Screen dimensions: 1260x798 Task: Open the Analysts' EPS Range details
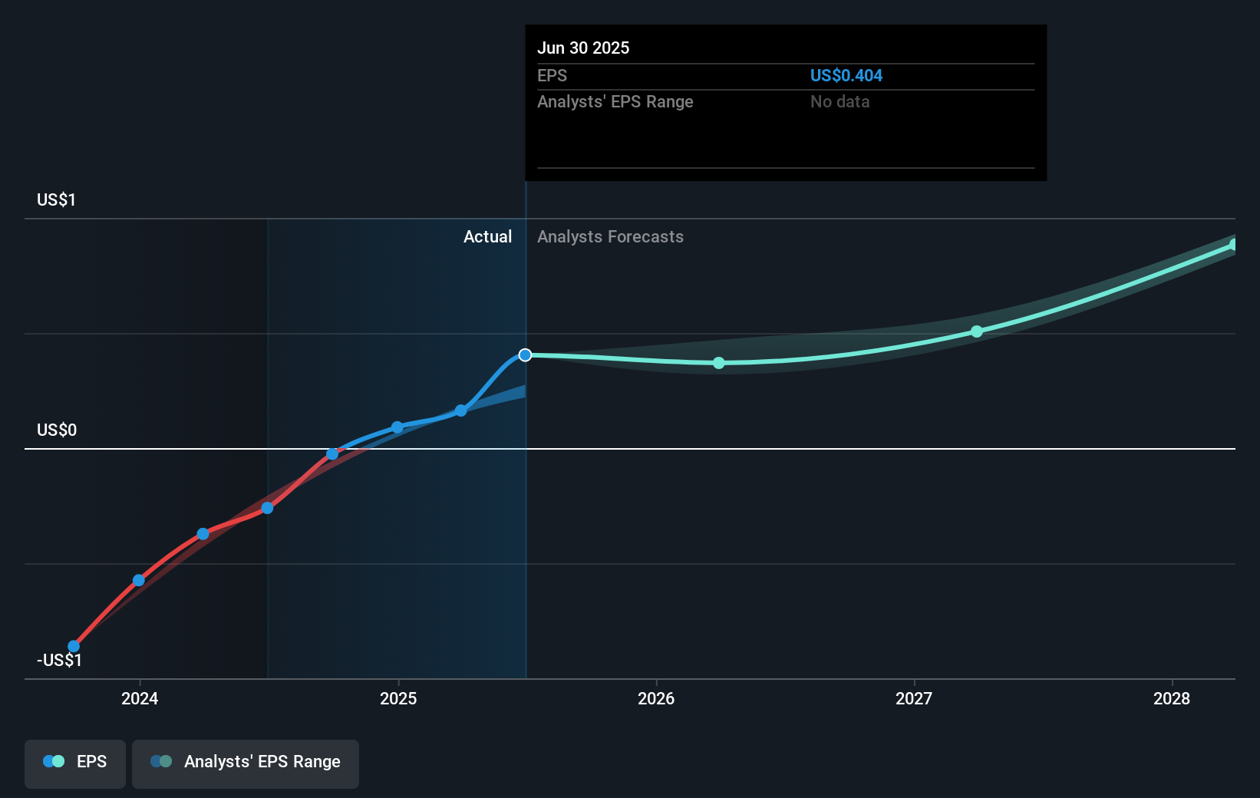[615, 101]
